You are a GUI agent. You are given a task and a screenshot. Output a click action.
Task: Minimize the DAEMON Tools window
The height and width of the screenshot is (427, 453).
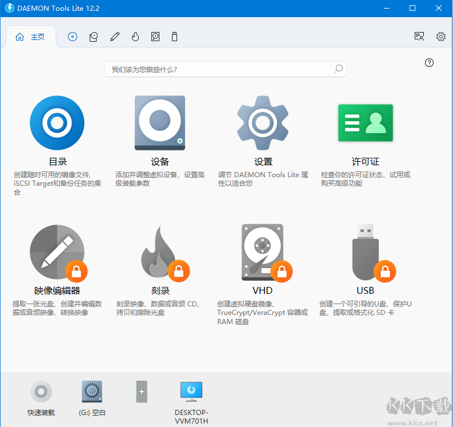click(387, 8)
